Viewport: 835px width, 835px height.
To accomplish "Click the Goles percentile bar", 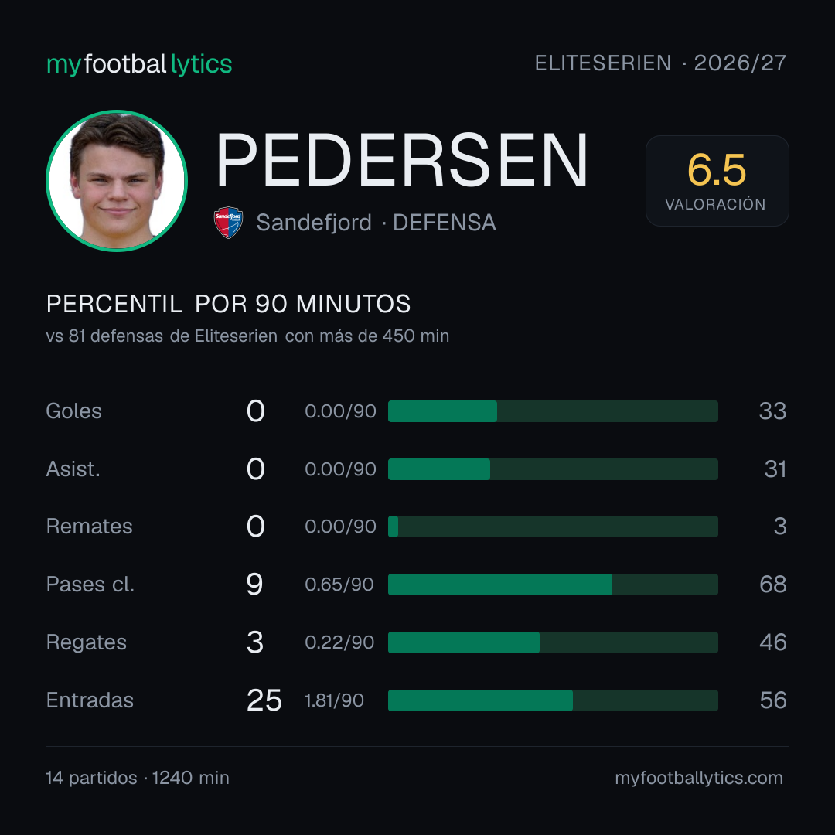I will coord(553,411).
